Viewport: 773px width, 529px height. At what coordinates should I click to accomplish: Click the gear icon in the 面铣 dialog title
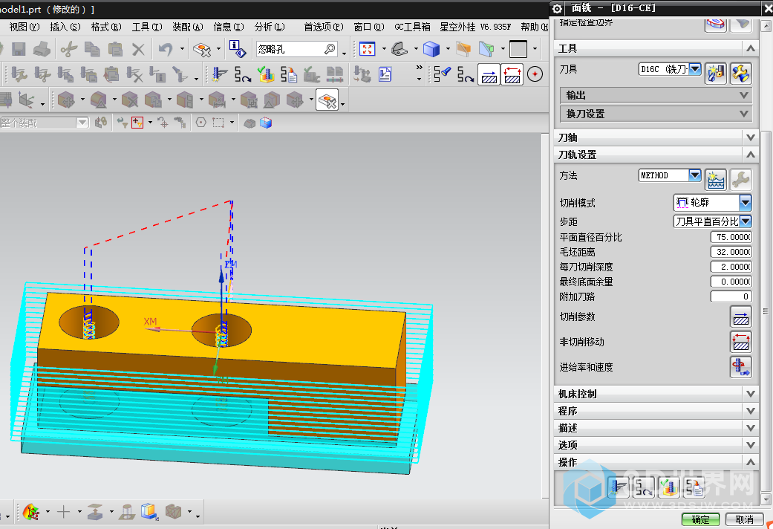pos(557,8)
